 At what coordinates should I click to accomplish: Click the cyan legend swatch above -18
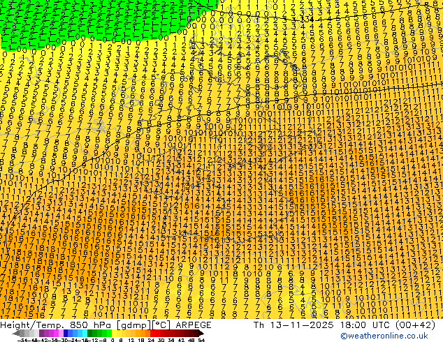pos(85,333)
